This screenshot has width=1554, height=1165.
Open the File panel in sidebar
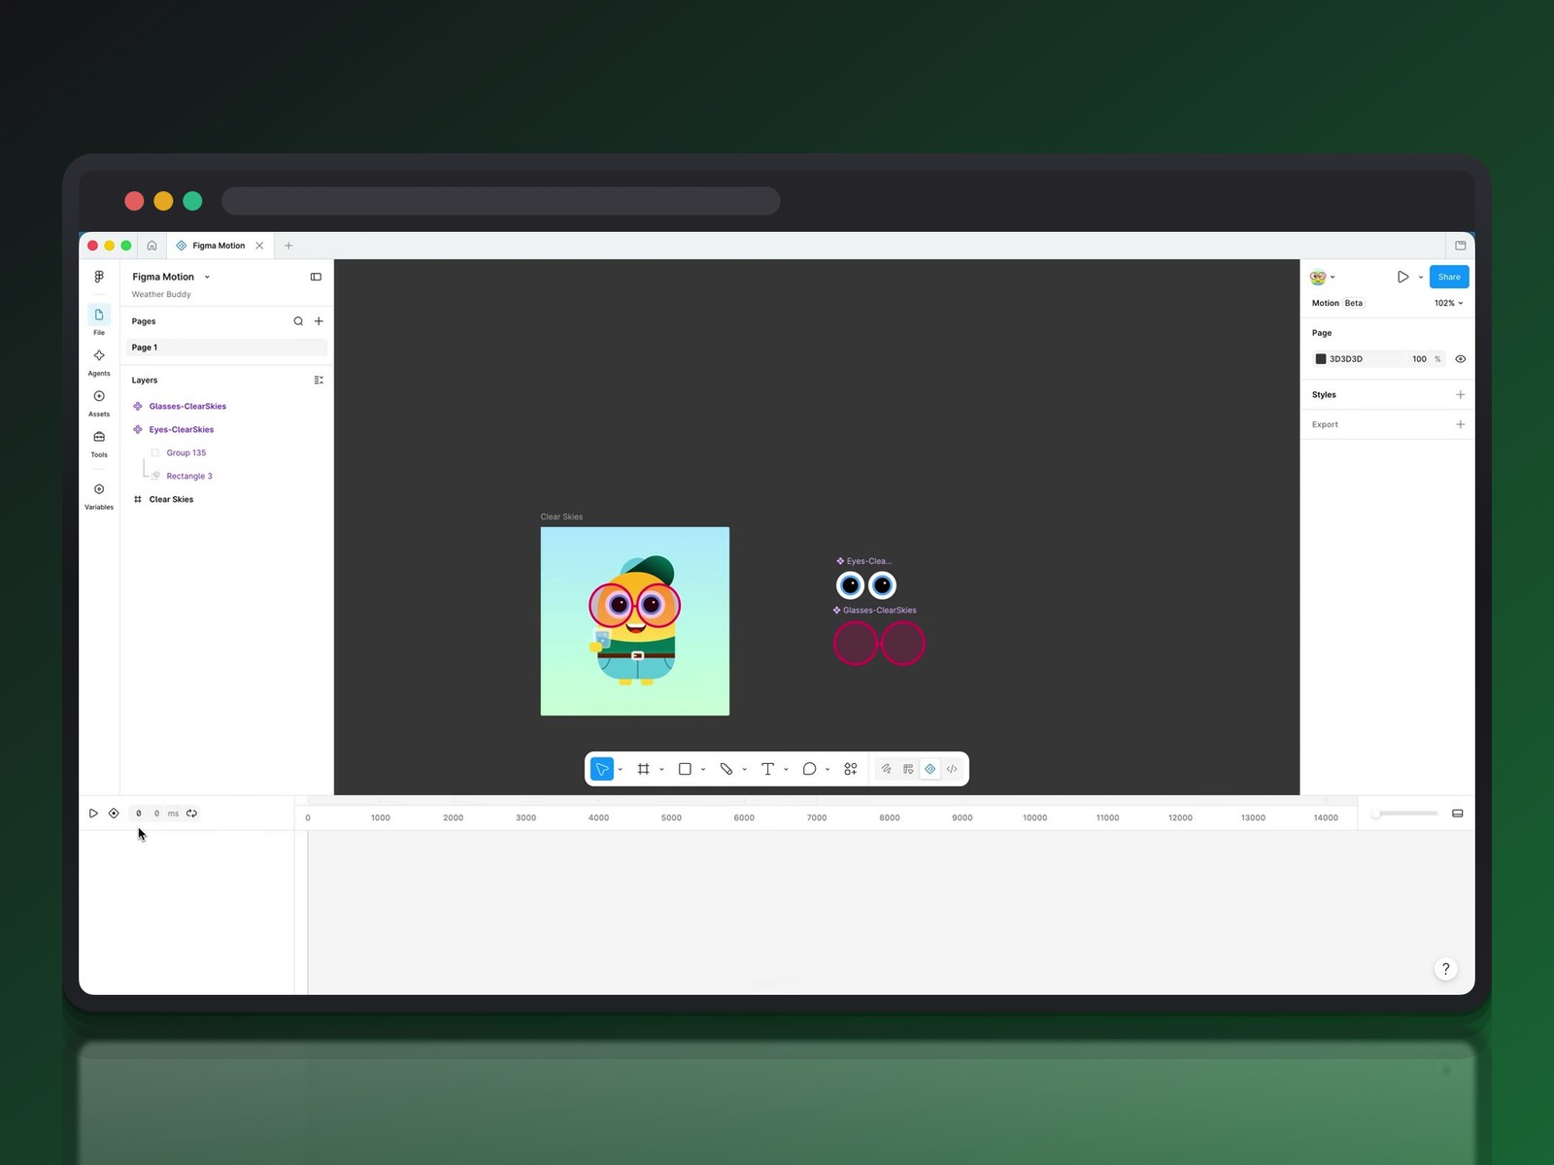(x=99, y=319)
